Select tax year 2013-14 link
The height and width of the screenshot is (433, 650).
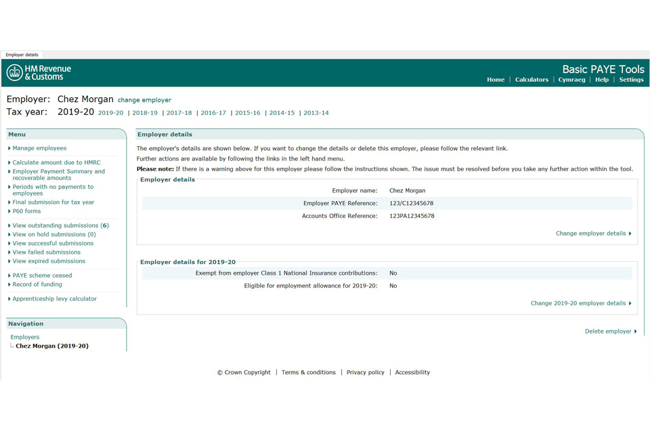tap(316, 113)
